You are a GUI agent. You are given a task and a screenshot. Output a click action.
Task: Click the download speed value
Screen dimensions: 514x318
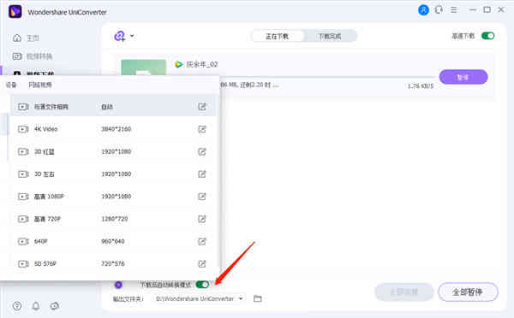[421, 86]
